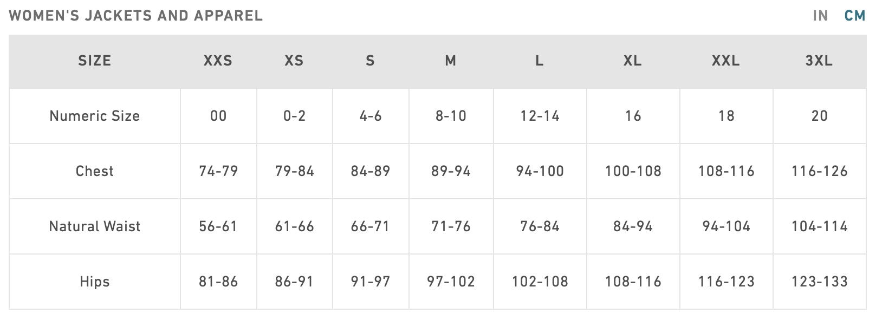Click the 12-14 numeric size cell
Screen dimensions: 895x326
pos(540,116)
